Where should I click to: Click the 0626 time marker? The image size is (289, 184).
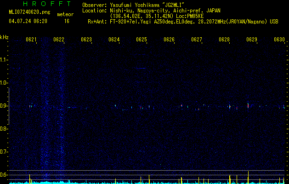tap(169, 40)
